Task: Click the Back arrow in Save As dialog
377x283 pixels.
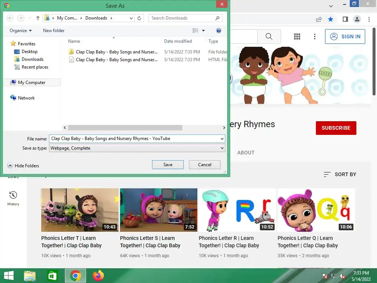Action: tap(10, 18)
